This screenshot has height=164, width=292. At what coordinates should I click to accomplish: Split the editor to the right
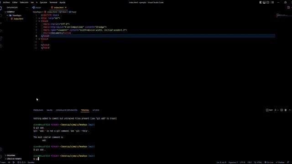click(x=288, y=8)
